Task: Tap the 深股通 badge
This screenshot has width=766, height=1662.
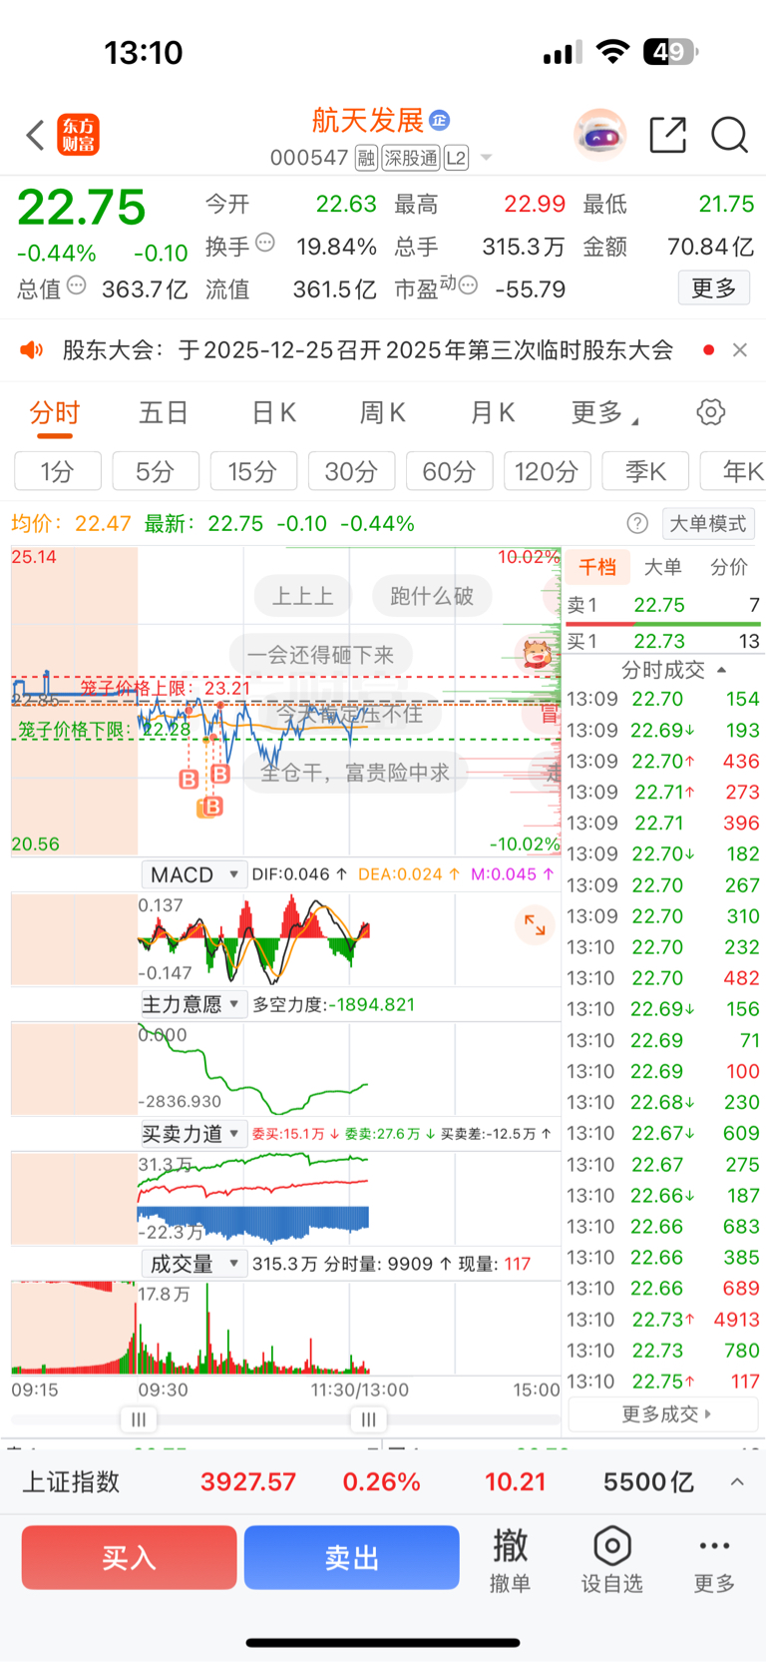Action: click(411, 158)
